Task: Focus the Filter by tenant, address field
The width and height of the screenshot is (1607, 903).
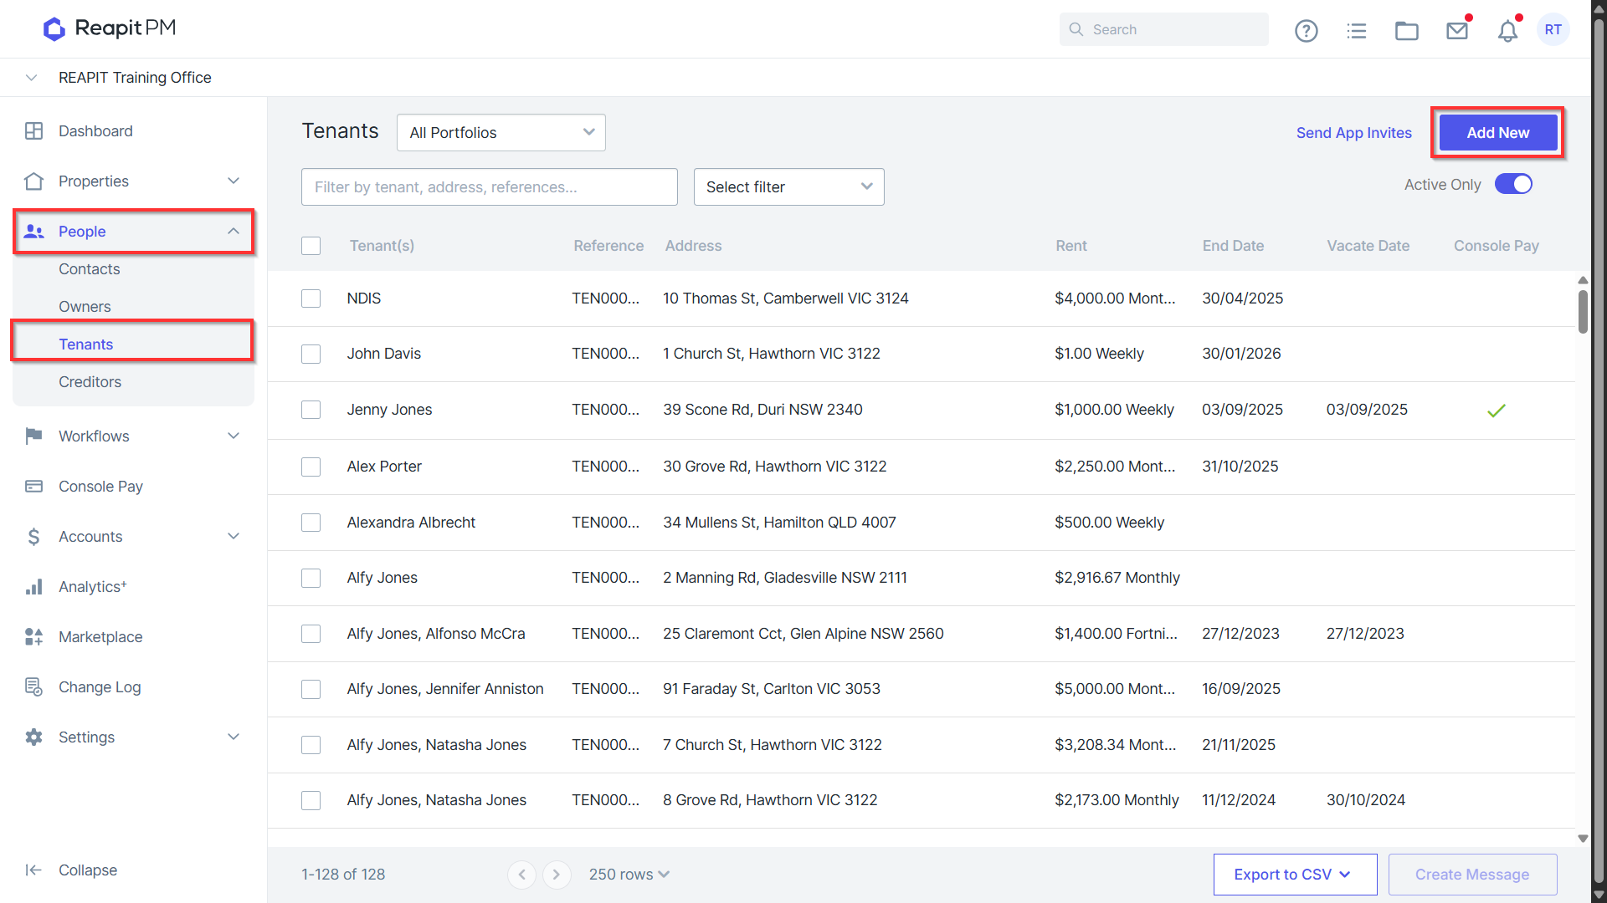Action: [x=489, y=187]
